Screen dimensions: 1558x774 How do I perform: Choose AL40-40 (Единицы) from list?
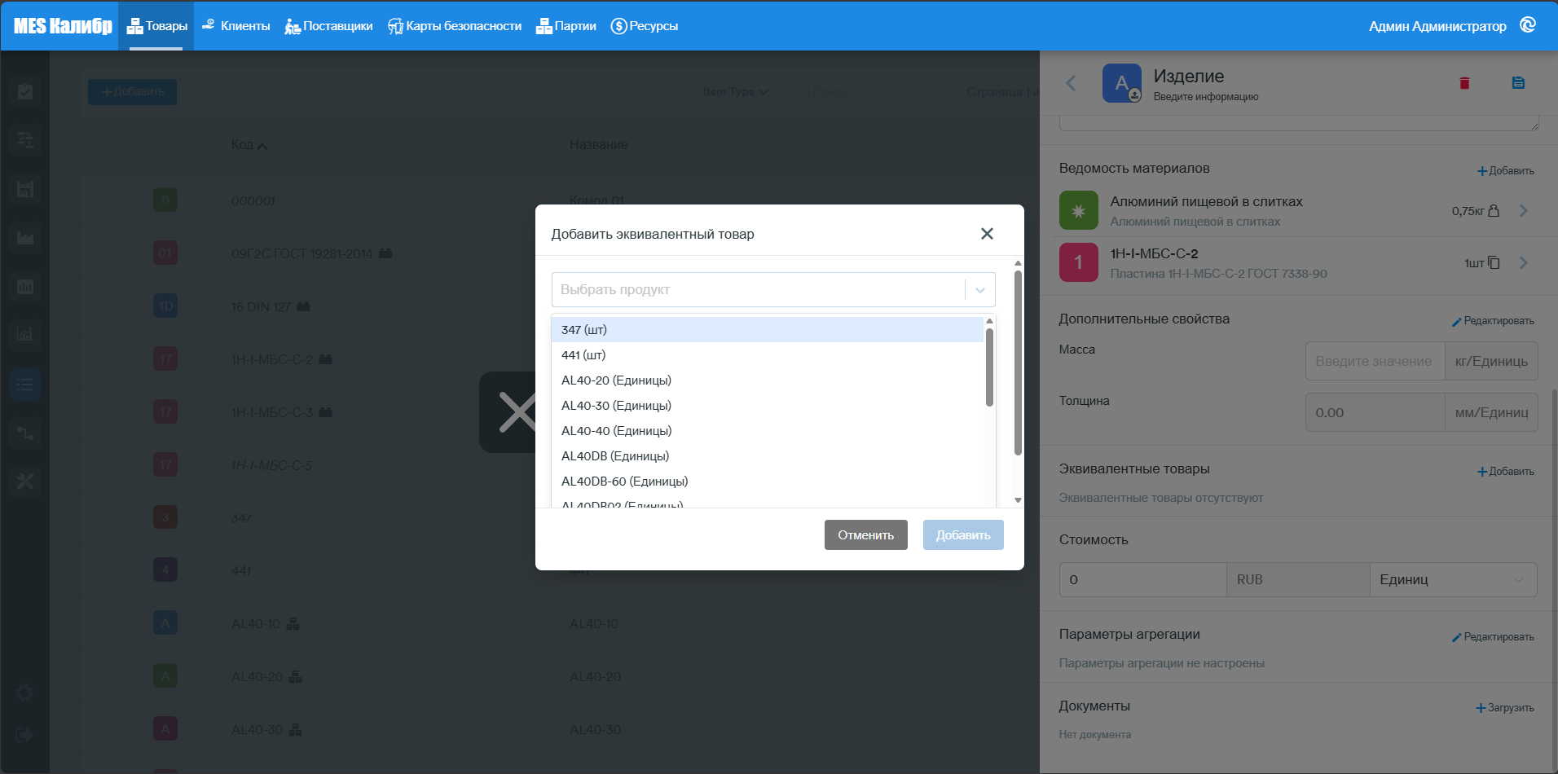tap(767, 431)
